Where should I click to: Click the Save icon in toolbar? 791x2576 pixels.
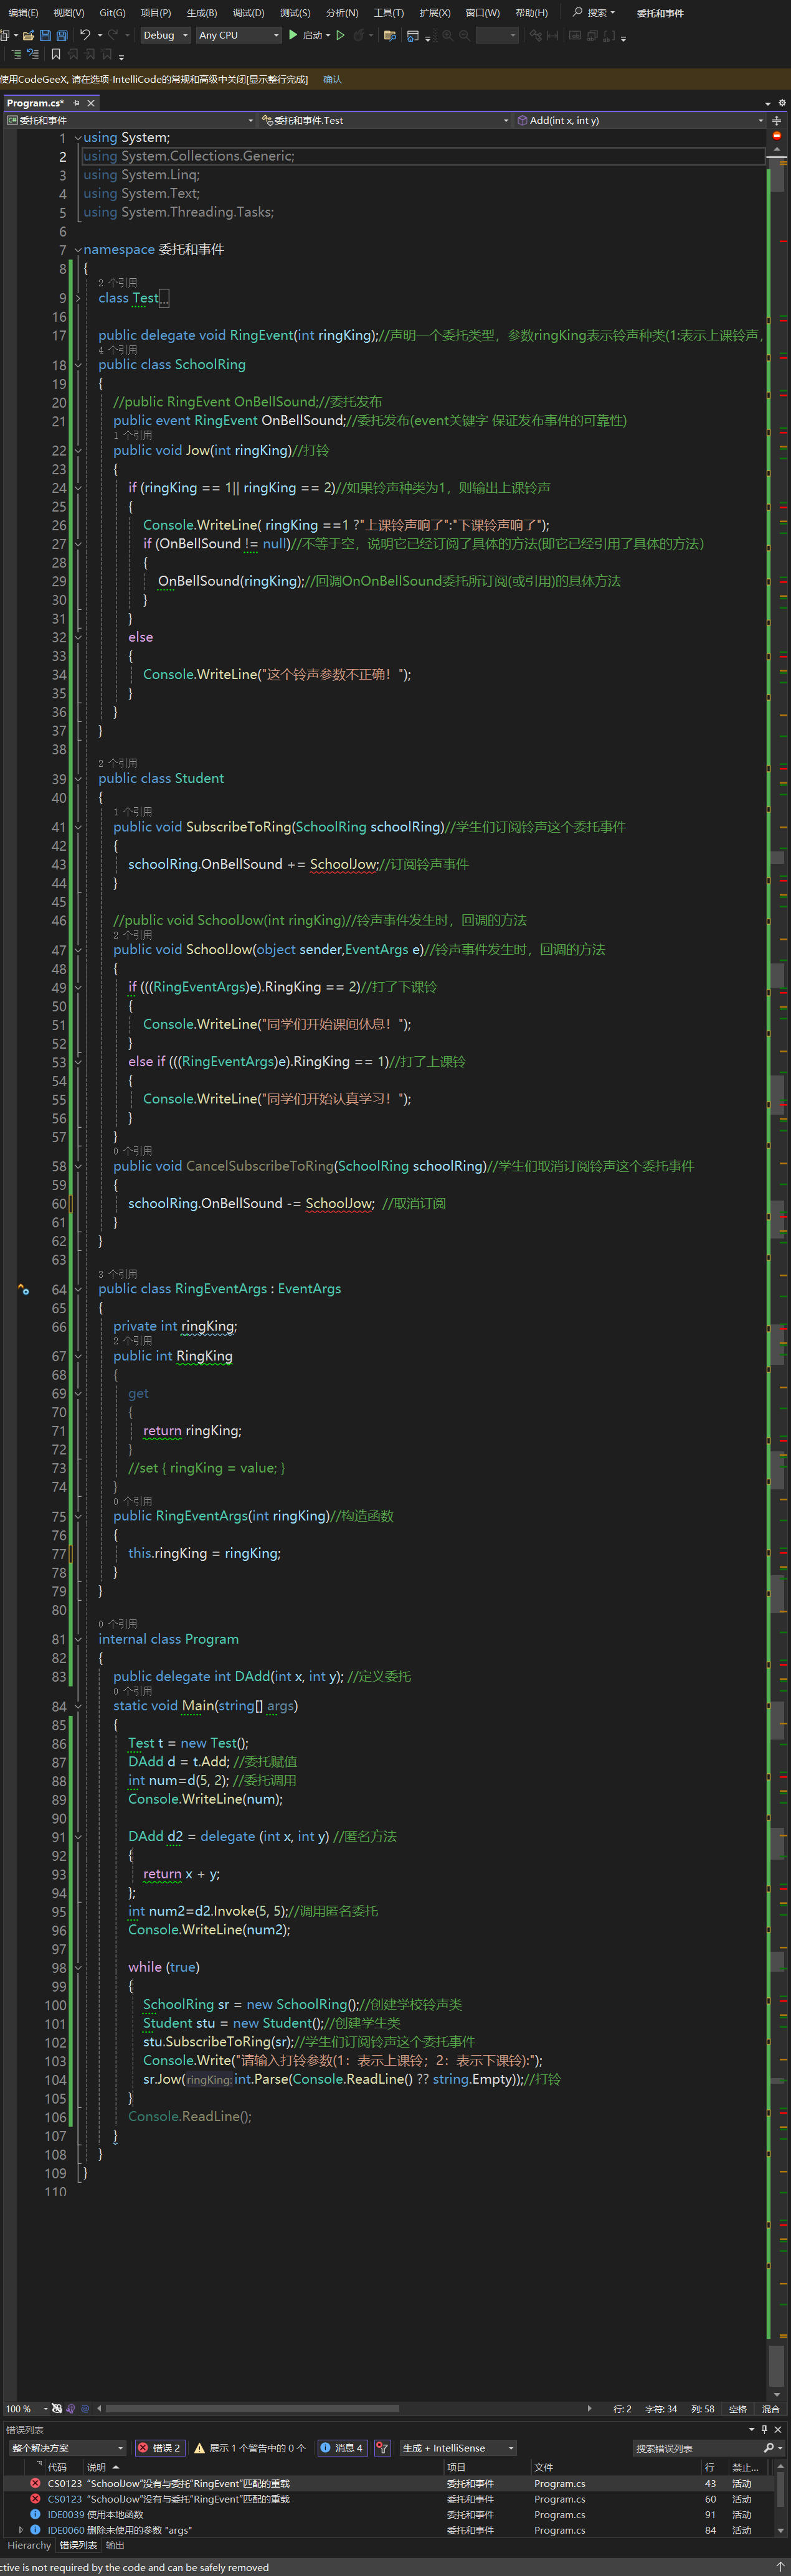click(x=45, y=35)
